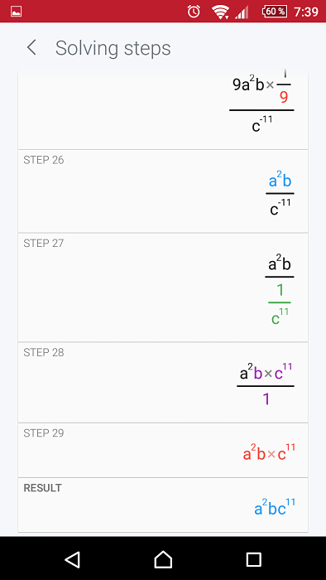Tap the Wi-Fi status icon
Viewport: 326px width, 580px height.
click(220, 12)
